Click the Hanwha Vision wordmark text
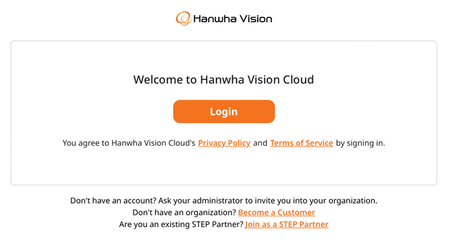 [232, 19]
